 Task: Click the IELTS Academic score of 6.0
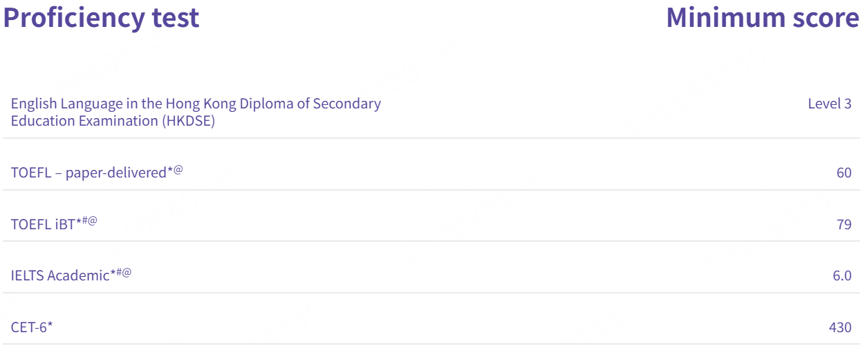pos(842,276)
